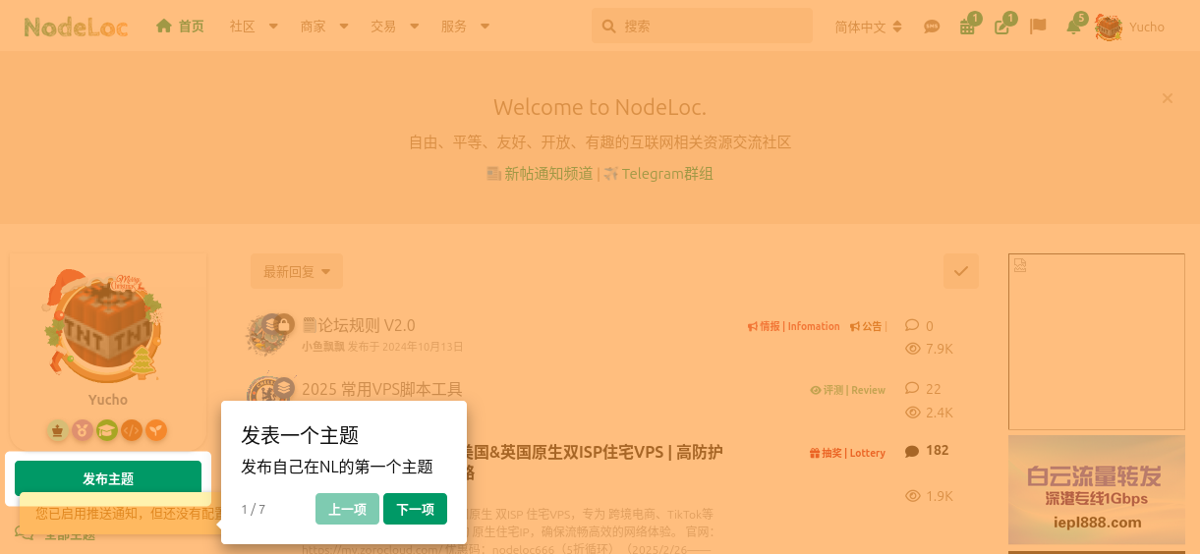
Task: Click view count eye showing 7.9K
Action: click(912, 349)
